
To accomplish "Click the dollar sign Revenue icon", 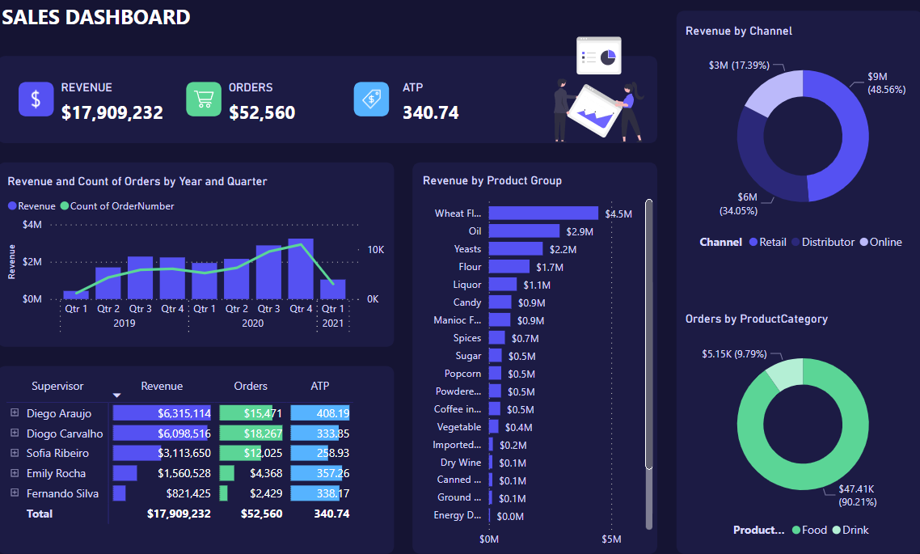I will 36,99.
